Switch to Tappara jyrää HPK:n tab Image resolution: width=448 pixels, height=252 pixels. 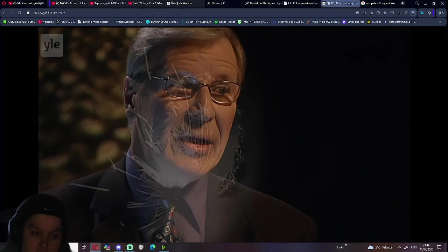pyautogui.click(x=107, y=3)
